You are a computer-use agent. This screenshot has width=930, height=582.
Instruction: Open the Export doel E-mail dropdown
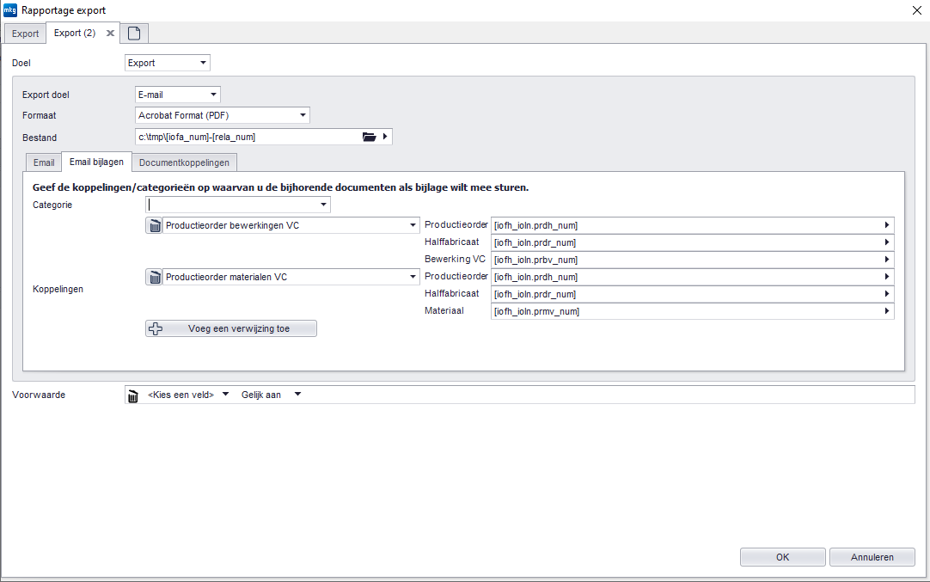(178, 95)
